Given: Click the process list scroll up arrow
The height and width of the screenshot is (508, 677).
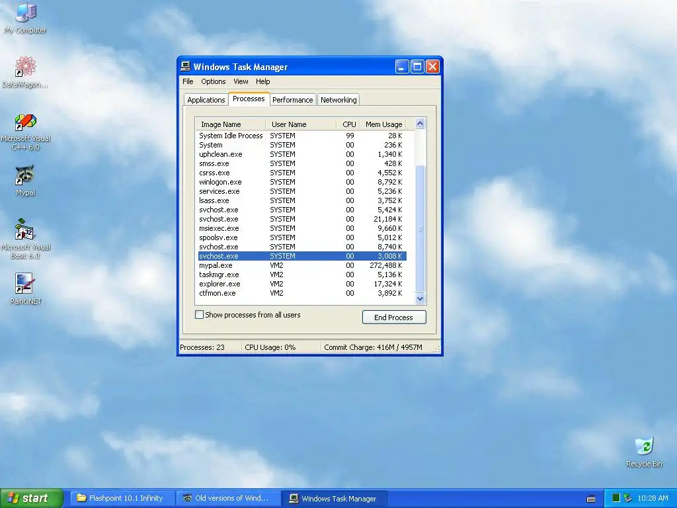Looking at the screenshot, I should (x=420, y=124).
